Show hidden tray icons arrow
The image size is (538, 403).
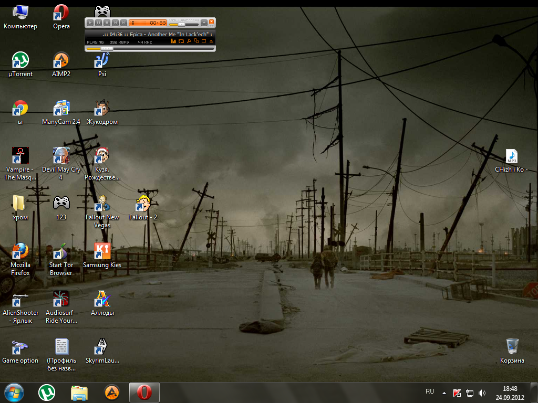(x=444, y=393)
